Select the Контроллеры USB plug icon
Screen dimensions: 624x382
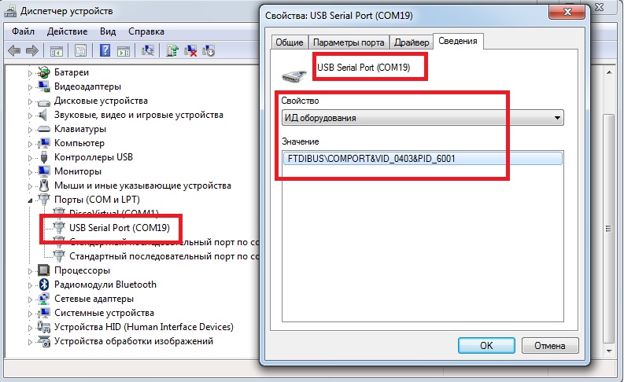pyautogui.click(x=44, y=157)
